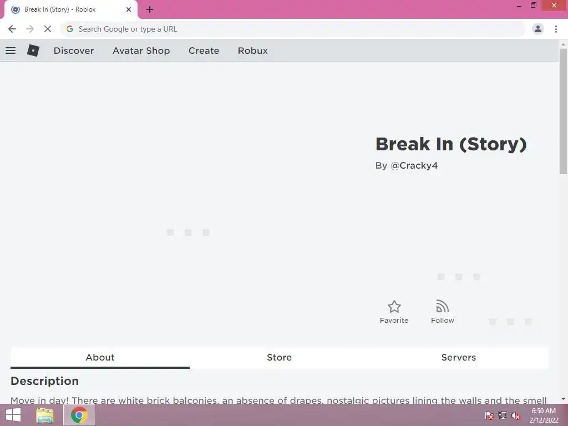Focus the Chrome address bar
Screen dimensions: 568x426
click(293, 29)
